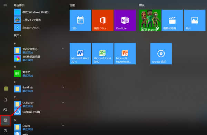The image size is (207, 135).
Task: Click the D letter group header
Action: pos(15,120)
